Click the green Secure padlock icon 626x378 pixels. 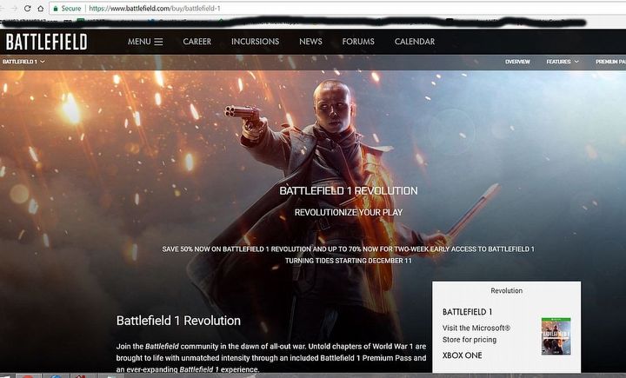(57, 8)
